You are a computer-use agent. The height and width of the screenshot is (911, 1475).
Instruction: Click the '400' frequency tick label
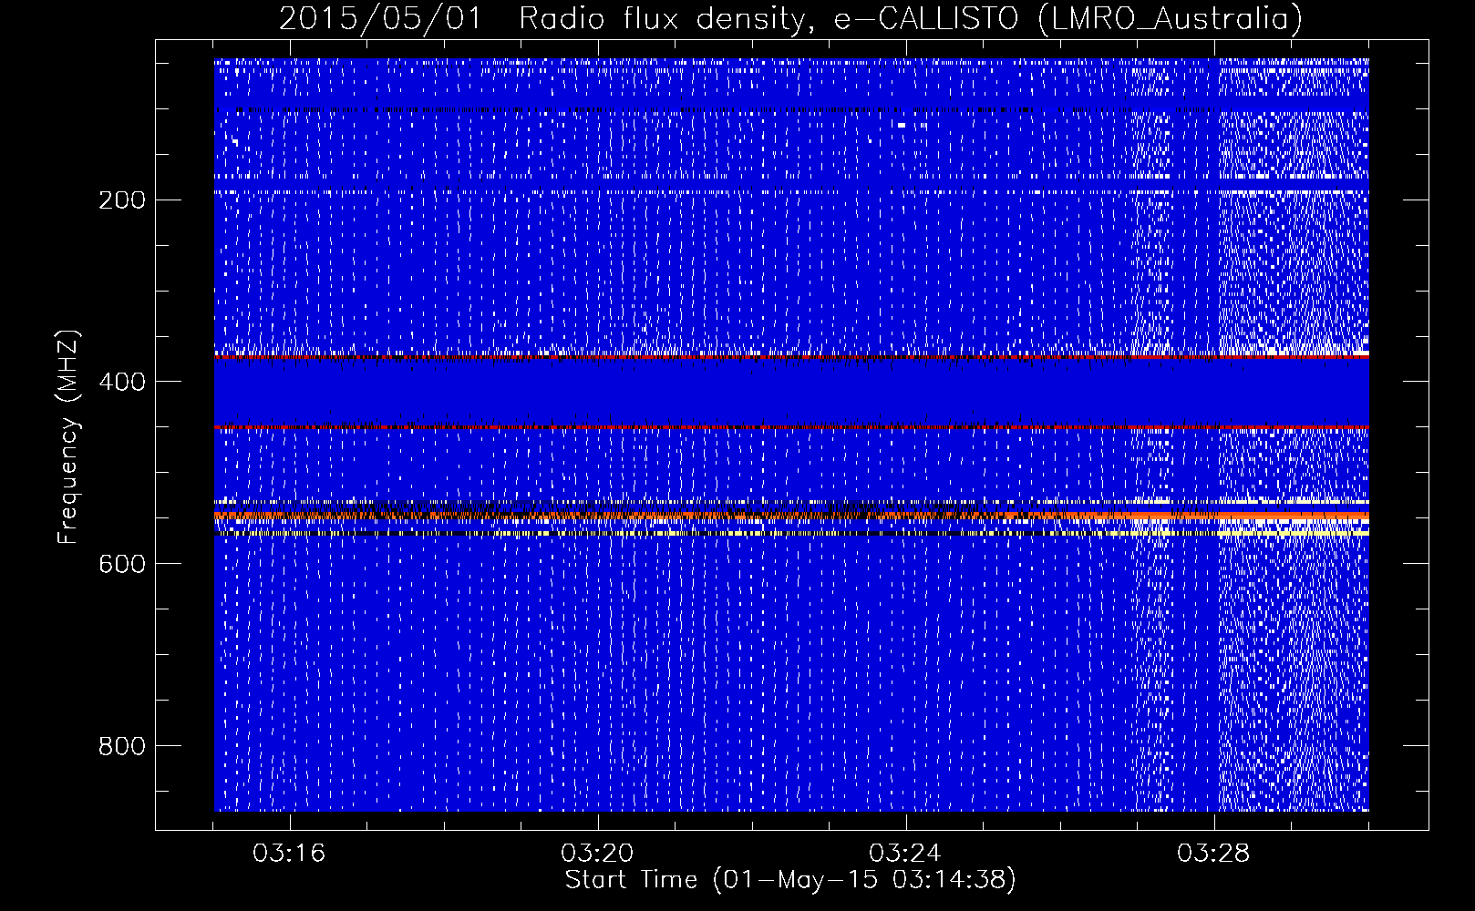click(x=121, y=382)
